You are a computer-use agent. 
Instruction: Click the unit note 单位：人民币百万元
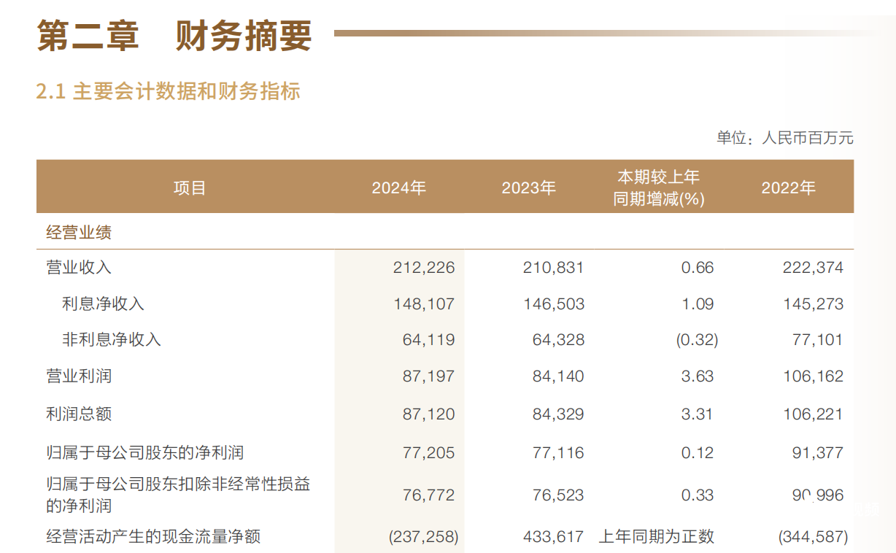786,137
